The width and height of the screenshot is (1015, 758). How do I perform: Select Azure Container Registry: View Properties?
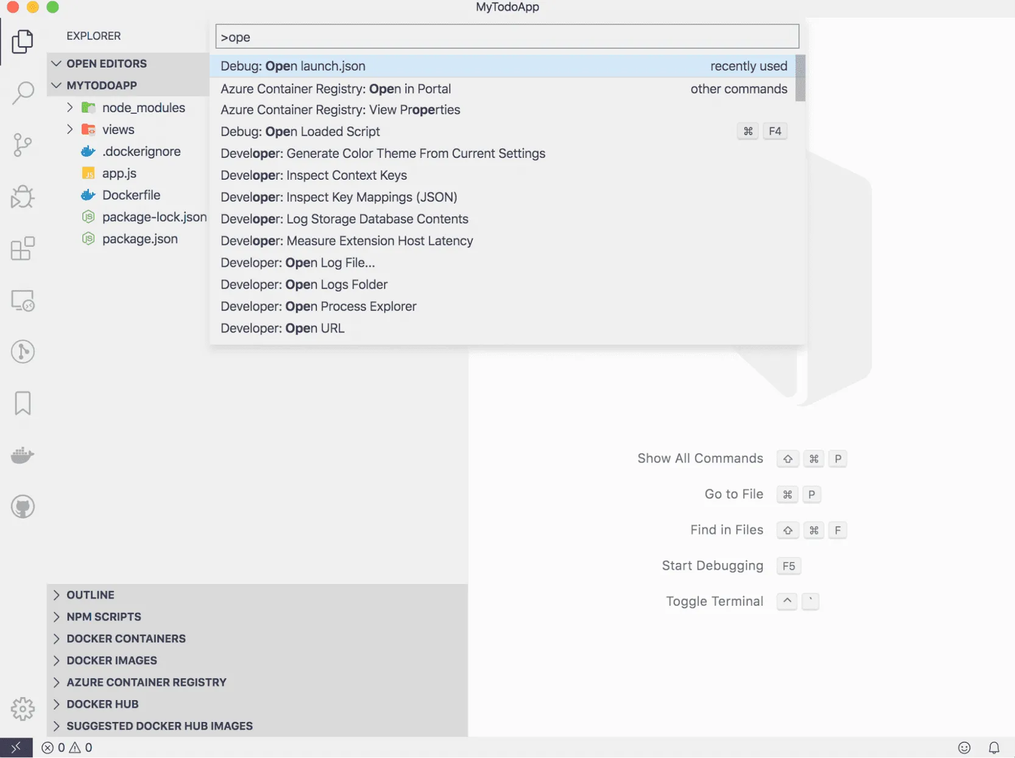pos(503,110)
